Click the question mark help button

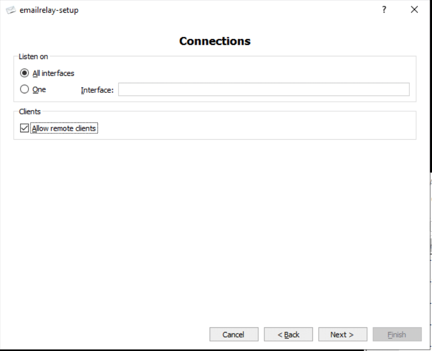pyautogui.click(x=385, y=9)
